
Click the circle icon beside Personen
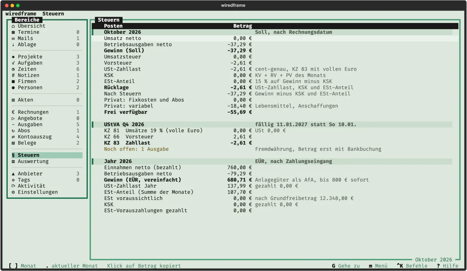coord(13,88)
